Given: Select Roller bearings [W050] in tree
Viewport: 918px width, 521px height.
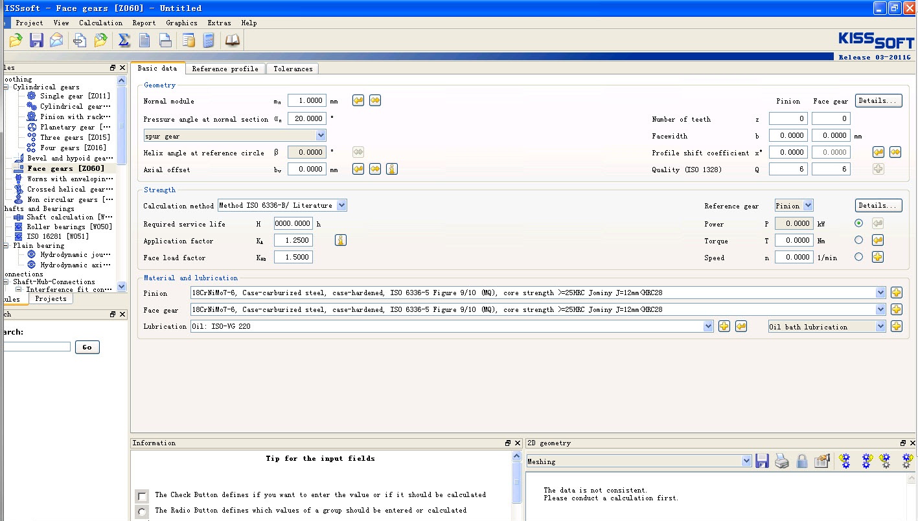Looking at the screenshot, I should (x=69, y=227).
